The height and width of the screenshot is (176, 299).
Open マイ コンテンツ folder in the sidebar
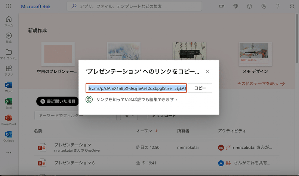(x=9, y=54)
